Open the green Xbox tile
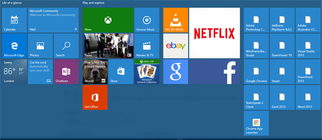The image size is (322, 140). click(108, 20)
